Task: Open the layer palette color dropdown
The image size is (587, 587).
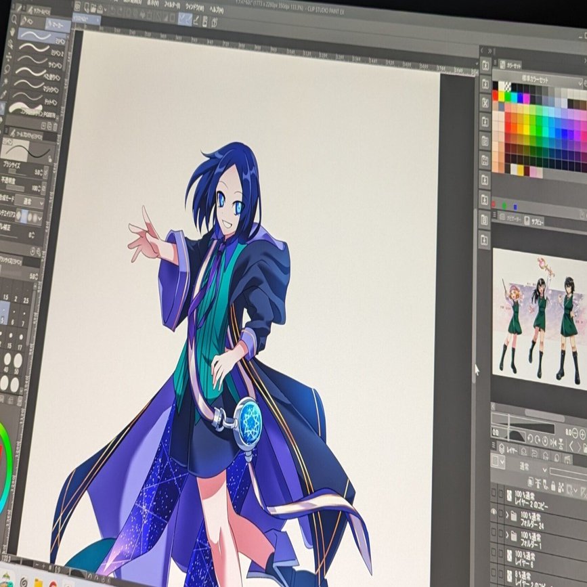Action: [x=498, y=461]
